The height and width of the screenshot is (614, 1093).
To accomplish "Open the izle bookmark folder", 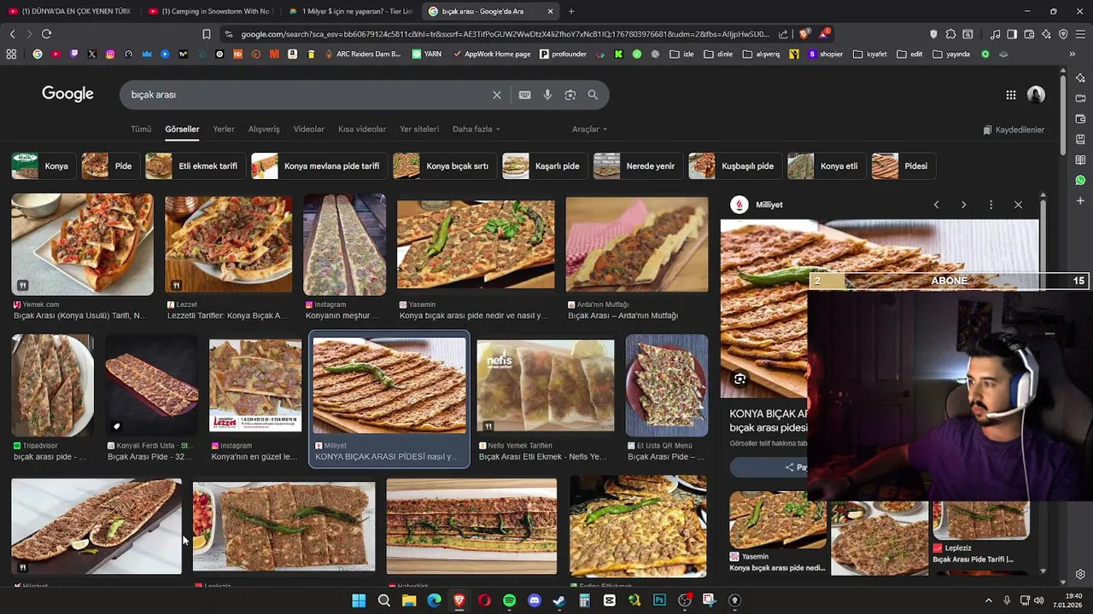I will coord(681,54).
